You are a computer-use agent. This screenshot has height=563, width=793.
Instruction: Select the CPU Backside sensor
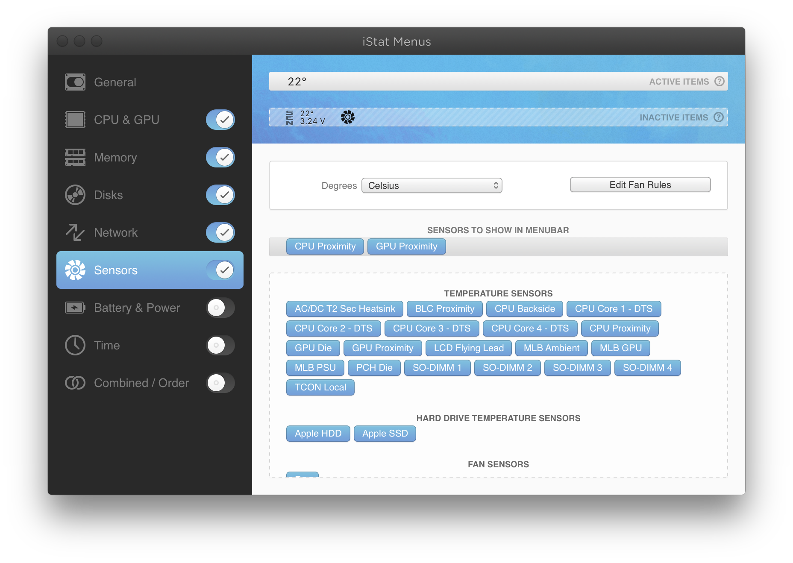(525, 309)
